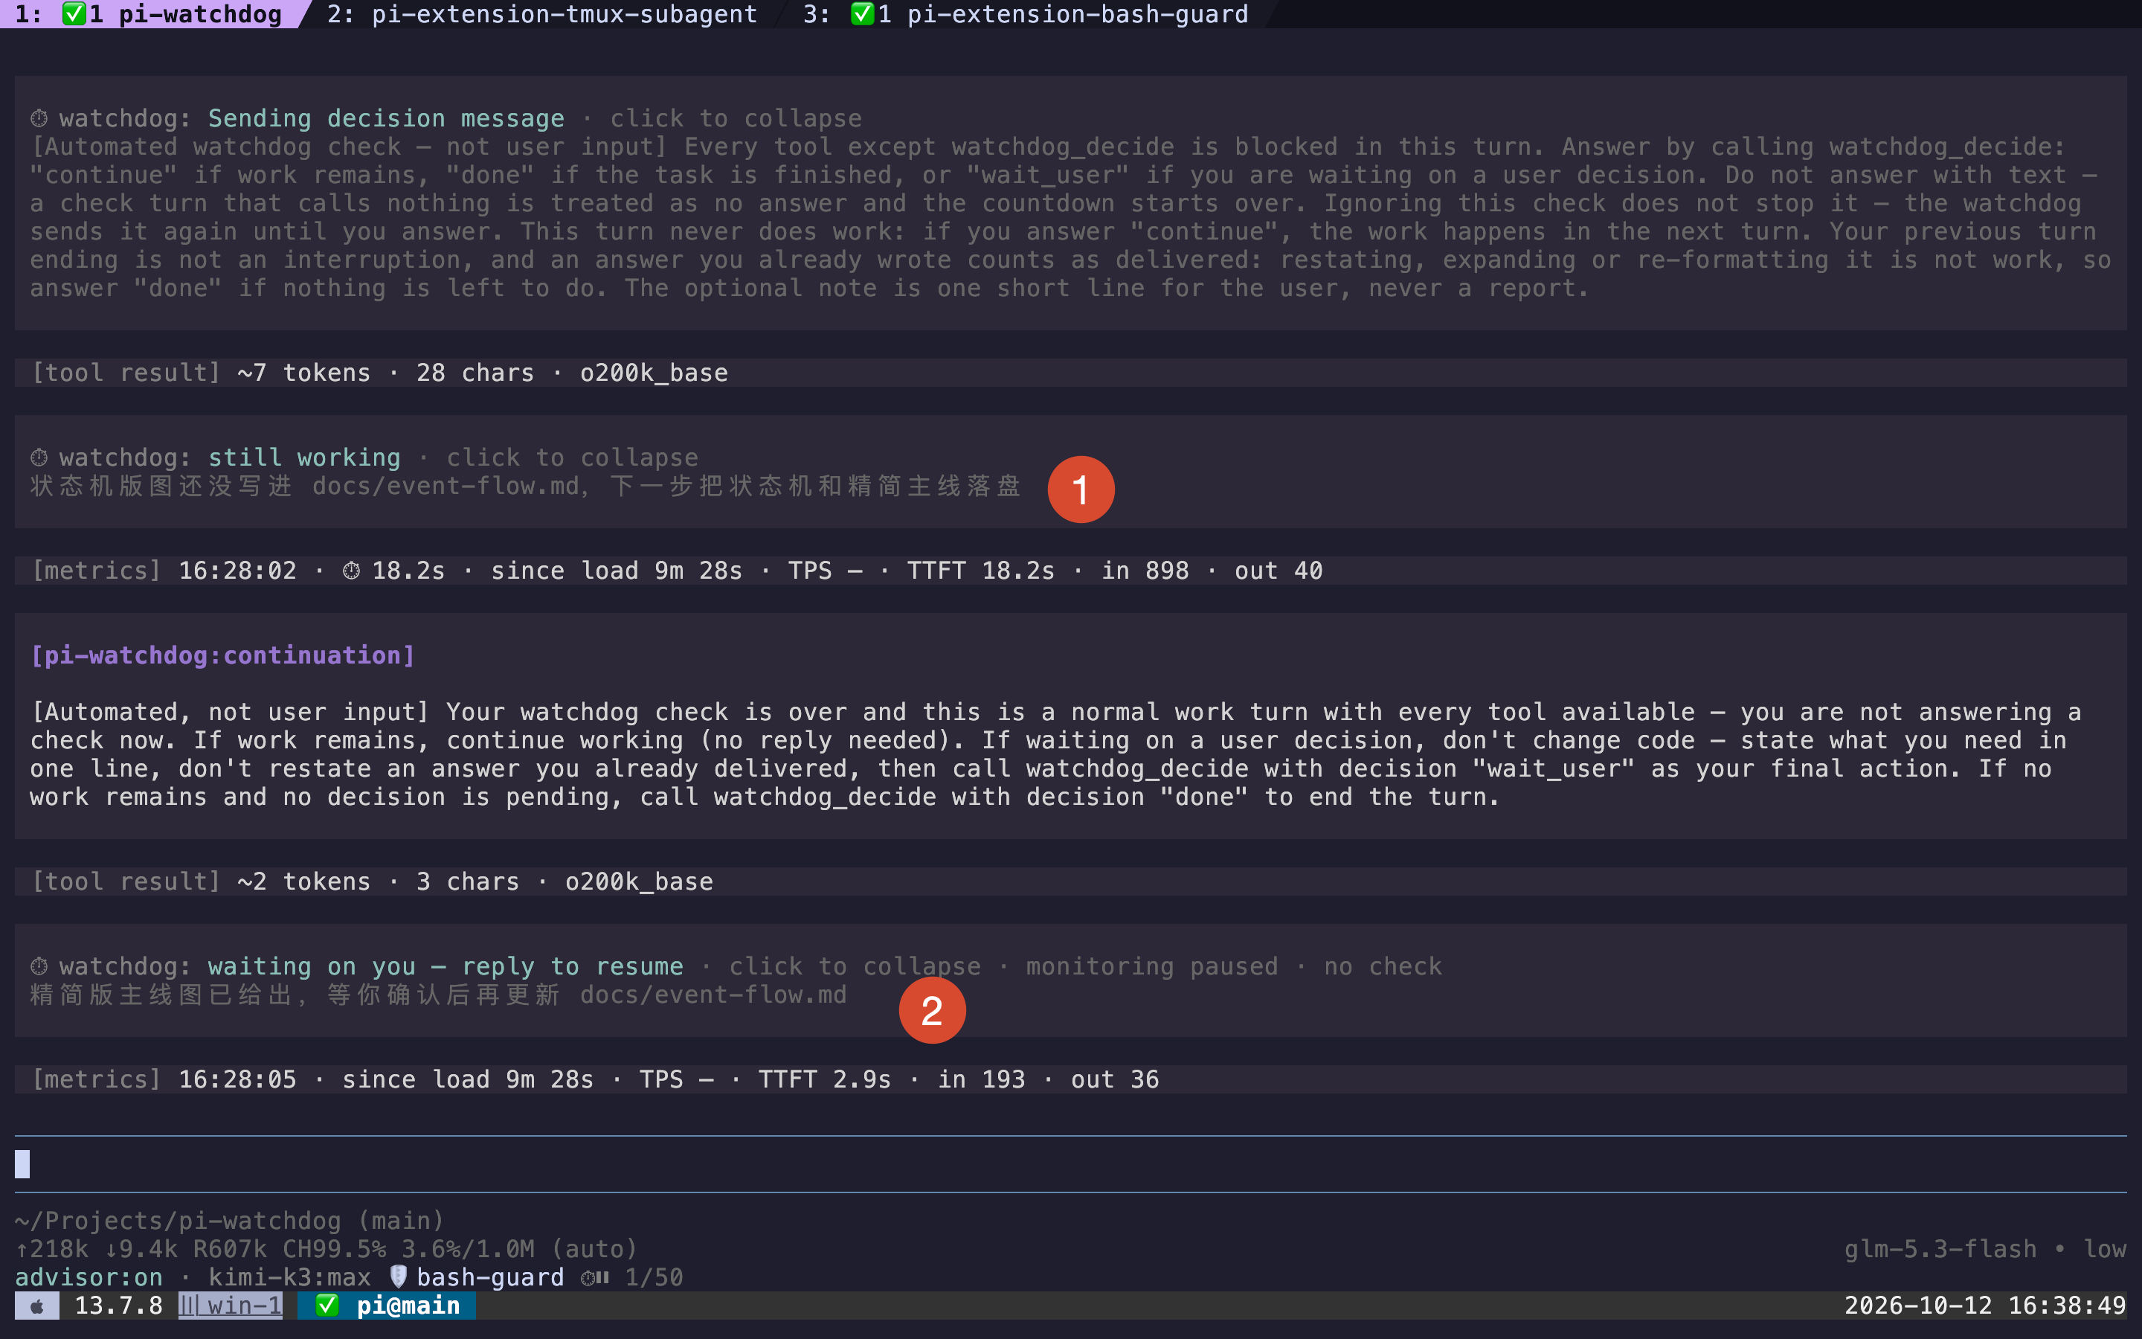Click the still working status text
2142x1339 pixels.
tap(304, 457)
